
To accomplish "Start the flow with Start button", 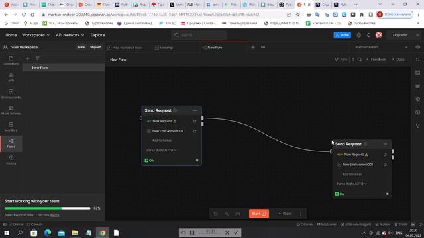I will (x=259, y=214).
